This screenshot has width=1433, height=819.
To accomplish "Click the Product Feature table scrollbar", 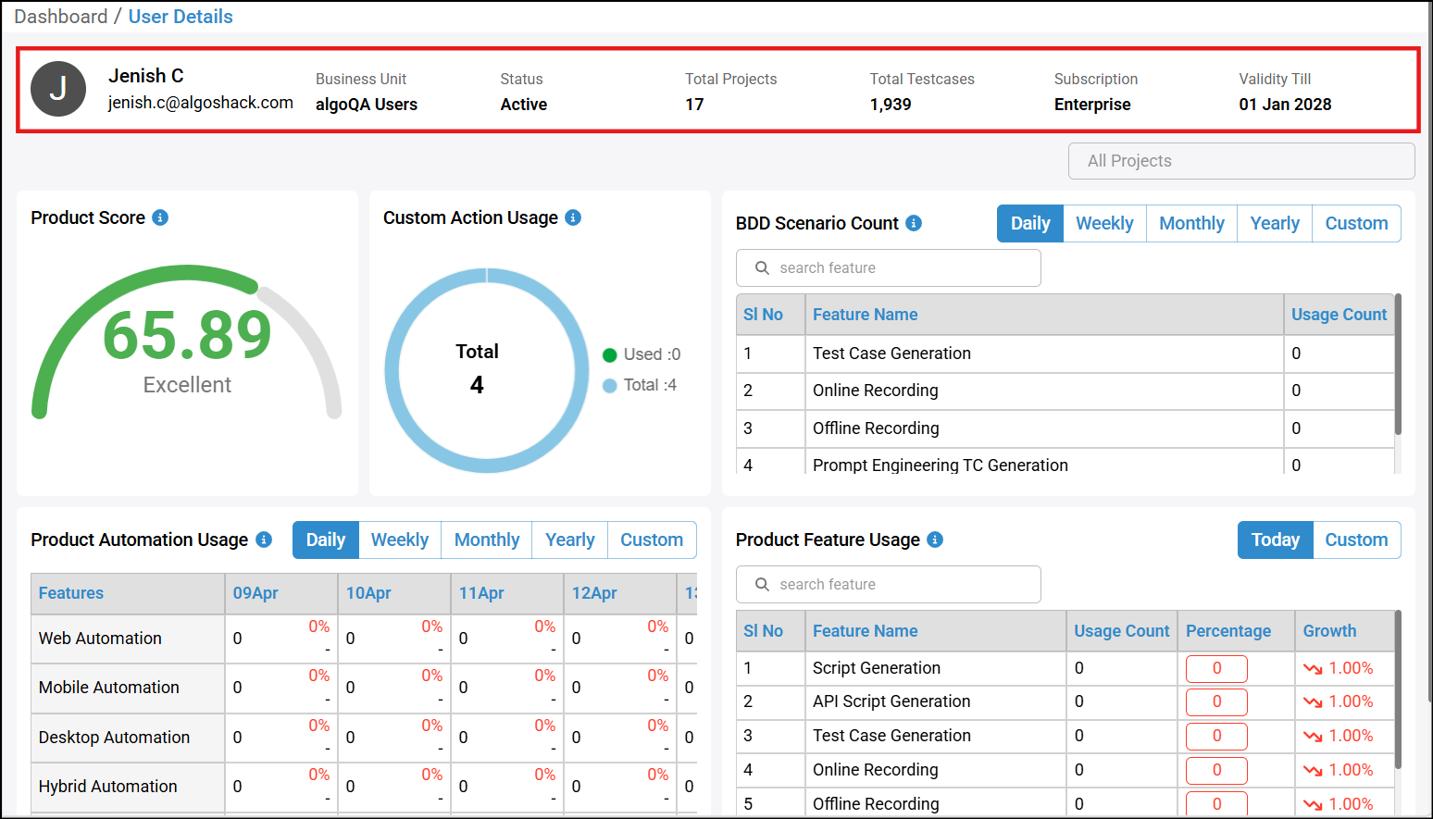I will tap(1398, 689).
